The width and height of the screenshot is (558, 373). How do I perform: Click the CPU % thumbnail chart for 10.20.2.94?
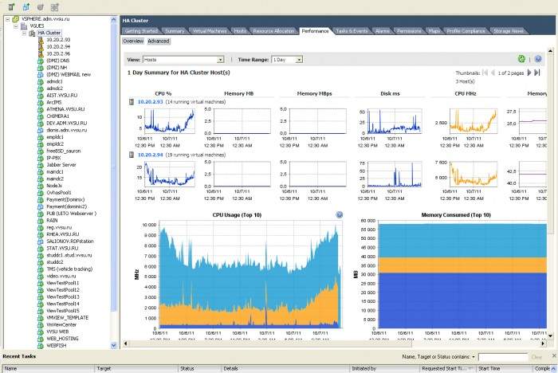[165, 175]
